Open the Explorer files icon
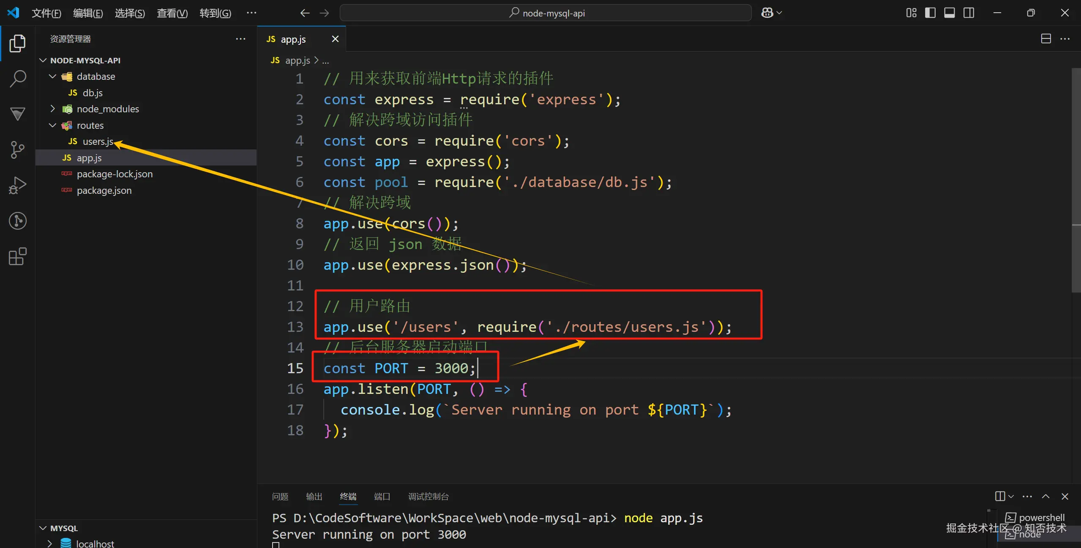Screen dimensions: 1081x548 coord(18,43)
